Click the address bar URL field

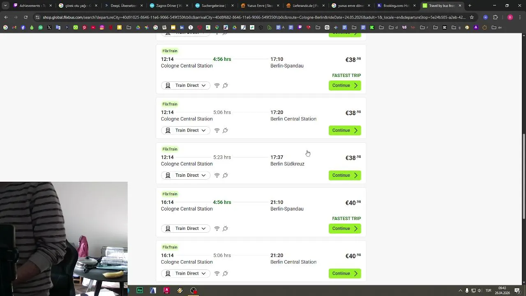[254, 17]
